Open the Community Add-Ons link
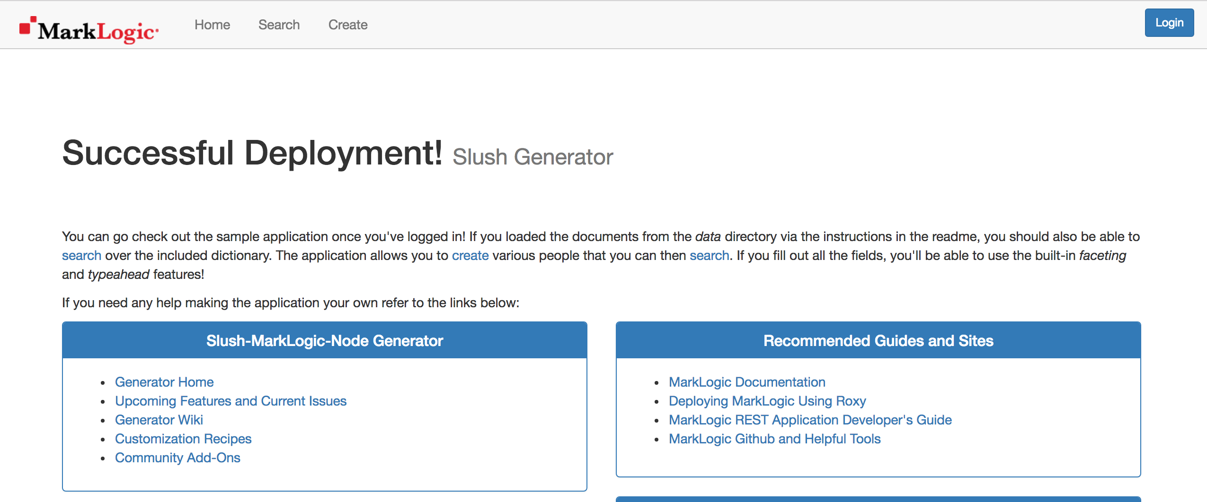Viewport: 1207px width, 502px height. [x=177, y=458]
